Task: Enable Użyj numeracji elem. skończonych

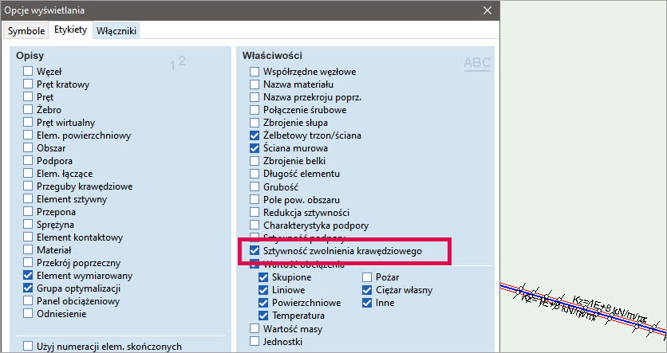Action: [29, 347]
